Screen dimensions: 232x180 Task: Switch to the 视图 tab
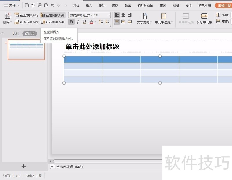(176, 5)
